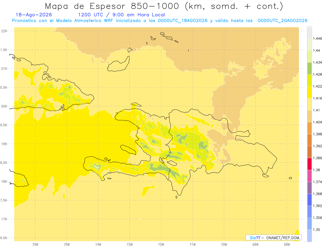
Task: Click the 20N latitude label
Action: pos(4,106)
